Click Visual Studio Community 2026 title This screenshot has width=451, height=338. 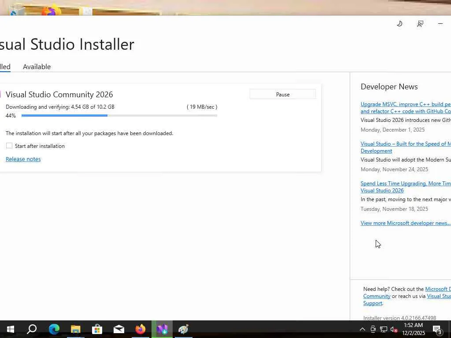(x=59, y=95)
